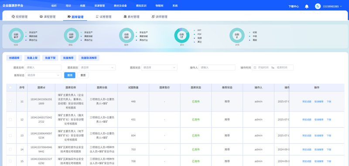This screenshot has width=349, height=166.
Task: Click the 课程 donut chart showing 807
Action: [71, 36]
